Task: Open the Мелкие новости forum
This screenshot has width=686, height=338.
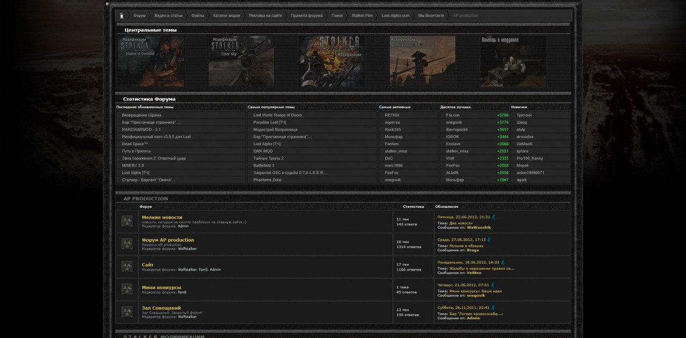Action: (162, 217)
